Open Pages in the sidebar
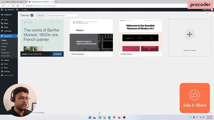The height and width of the screenshot is (120, 214). (x=6, y=27)
